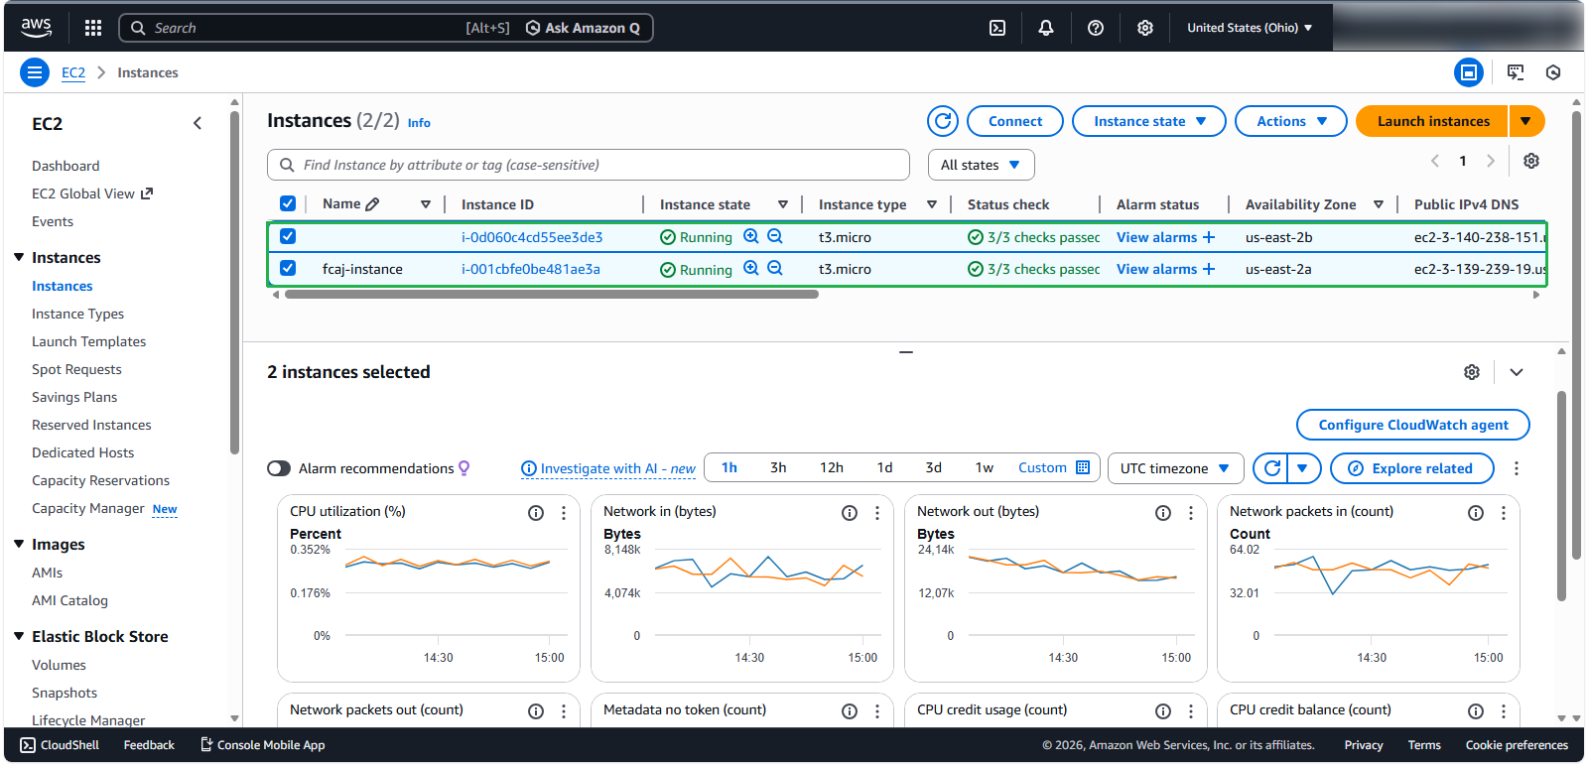Viewport: 1588px width, 766px height.
Task: Show info for Network out chart
Action: 1163,513
